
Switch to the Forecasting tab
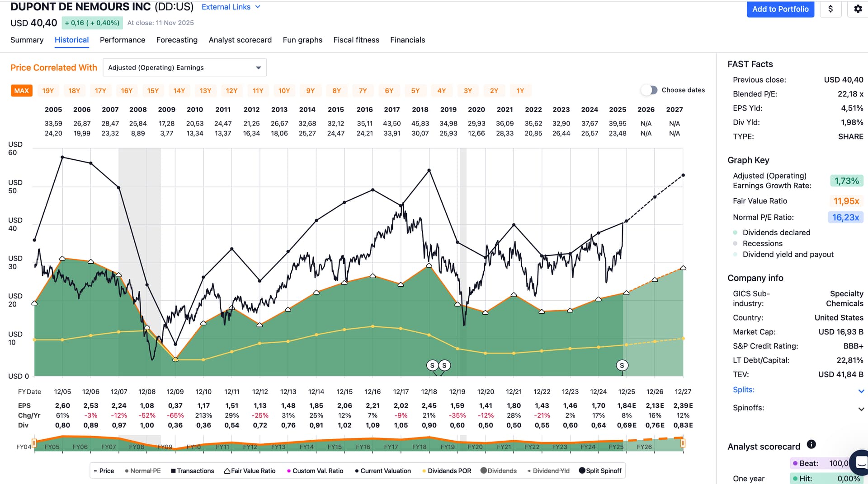(x=177, y=40)
